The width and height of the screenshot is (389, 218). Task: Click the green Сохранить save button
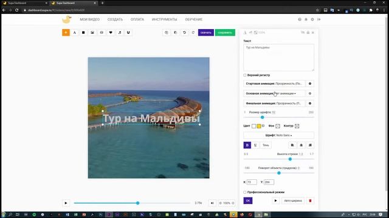[225, 32]
